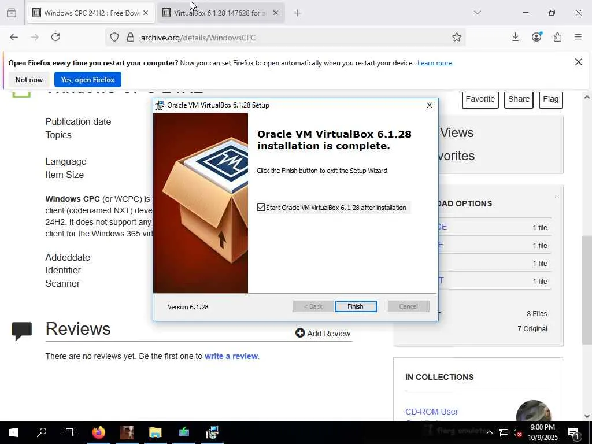Switch to the VirtualBox 6.1.28 147628 tab

coord(220,13)
